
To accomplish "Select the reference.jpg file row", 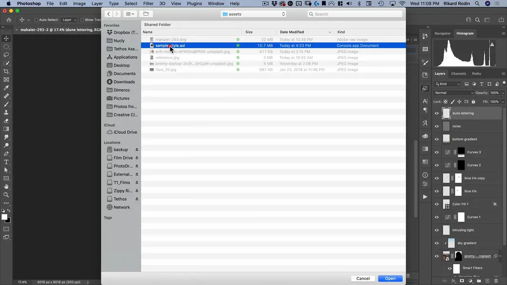I will 273,57.
